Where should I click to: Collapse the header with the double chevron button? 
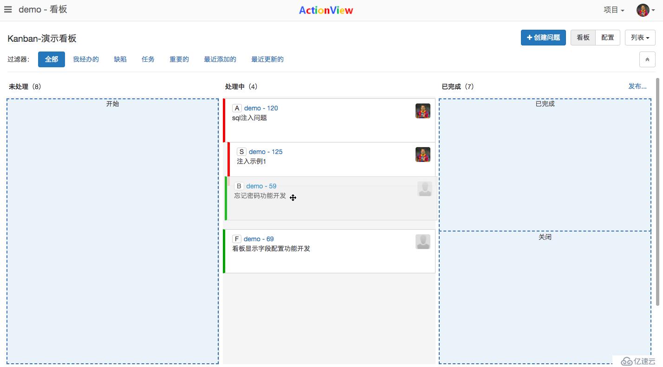tap(647, 59)
